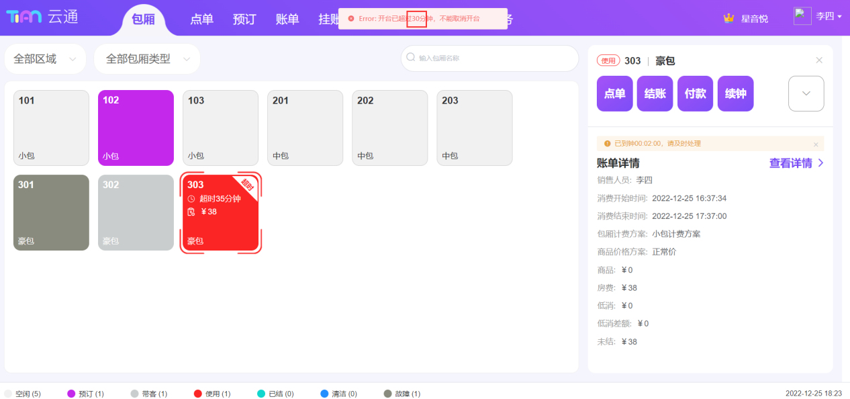Image resolution: width=850 pixels, height=399 pixels.
Task: Select the purple room 102 tile
Action: tap(136, 128)
